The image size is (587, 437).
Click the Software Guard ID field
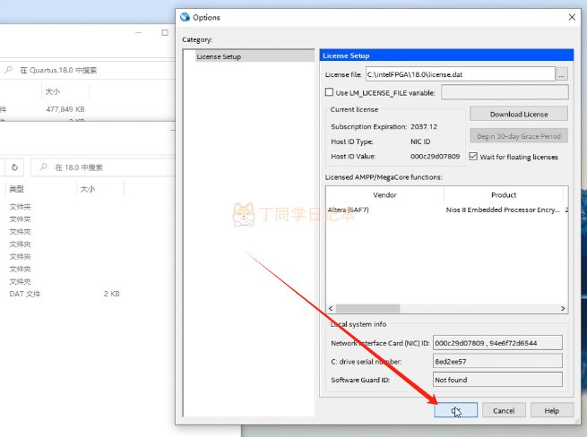[x=497, y=380]
